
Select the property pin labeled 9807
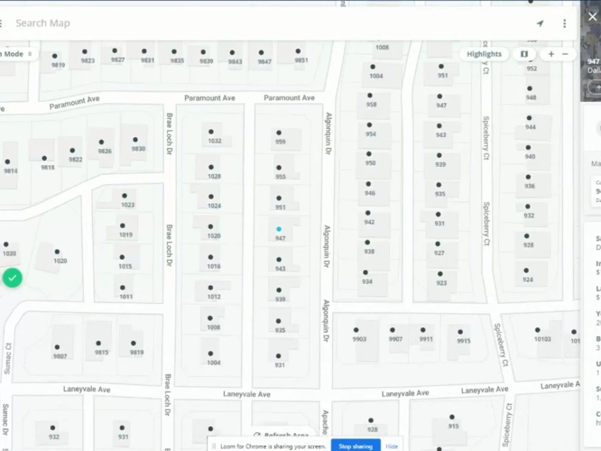point(57,347)
